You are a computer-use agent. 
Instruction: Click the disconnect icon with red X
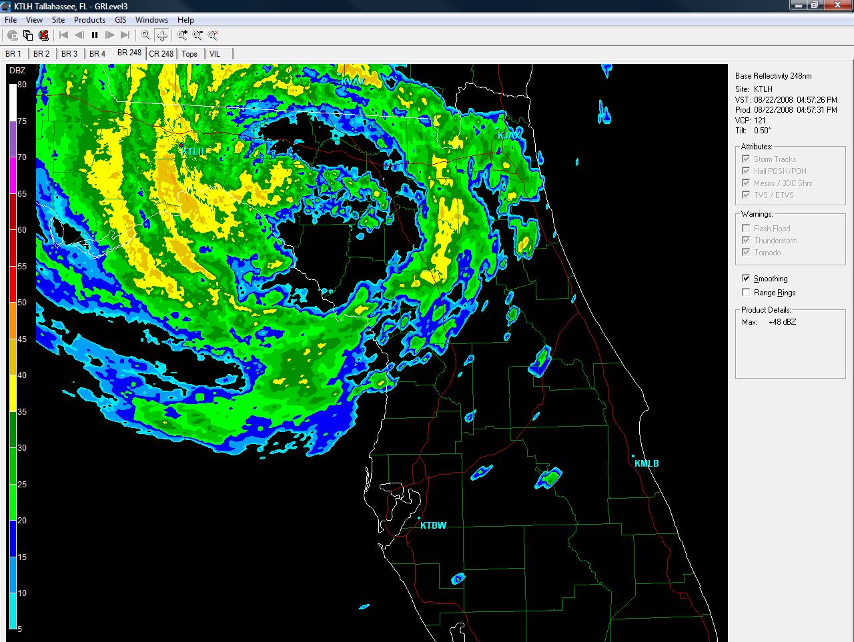pos(43,35)
